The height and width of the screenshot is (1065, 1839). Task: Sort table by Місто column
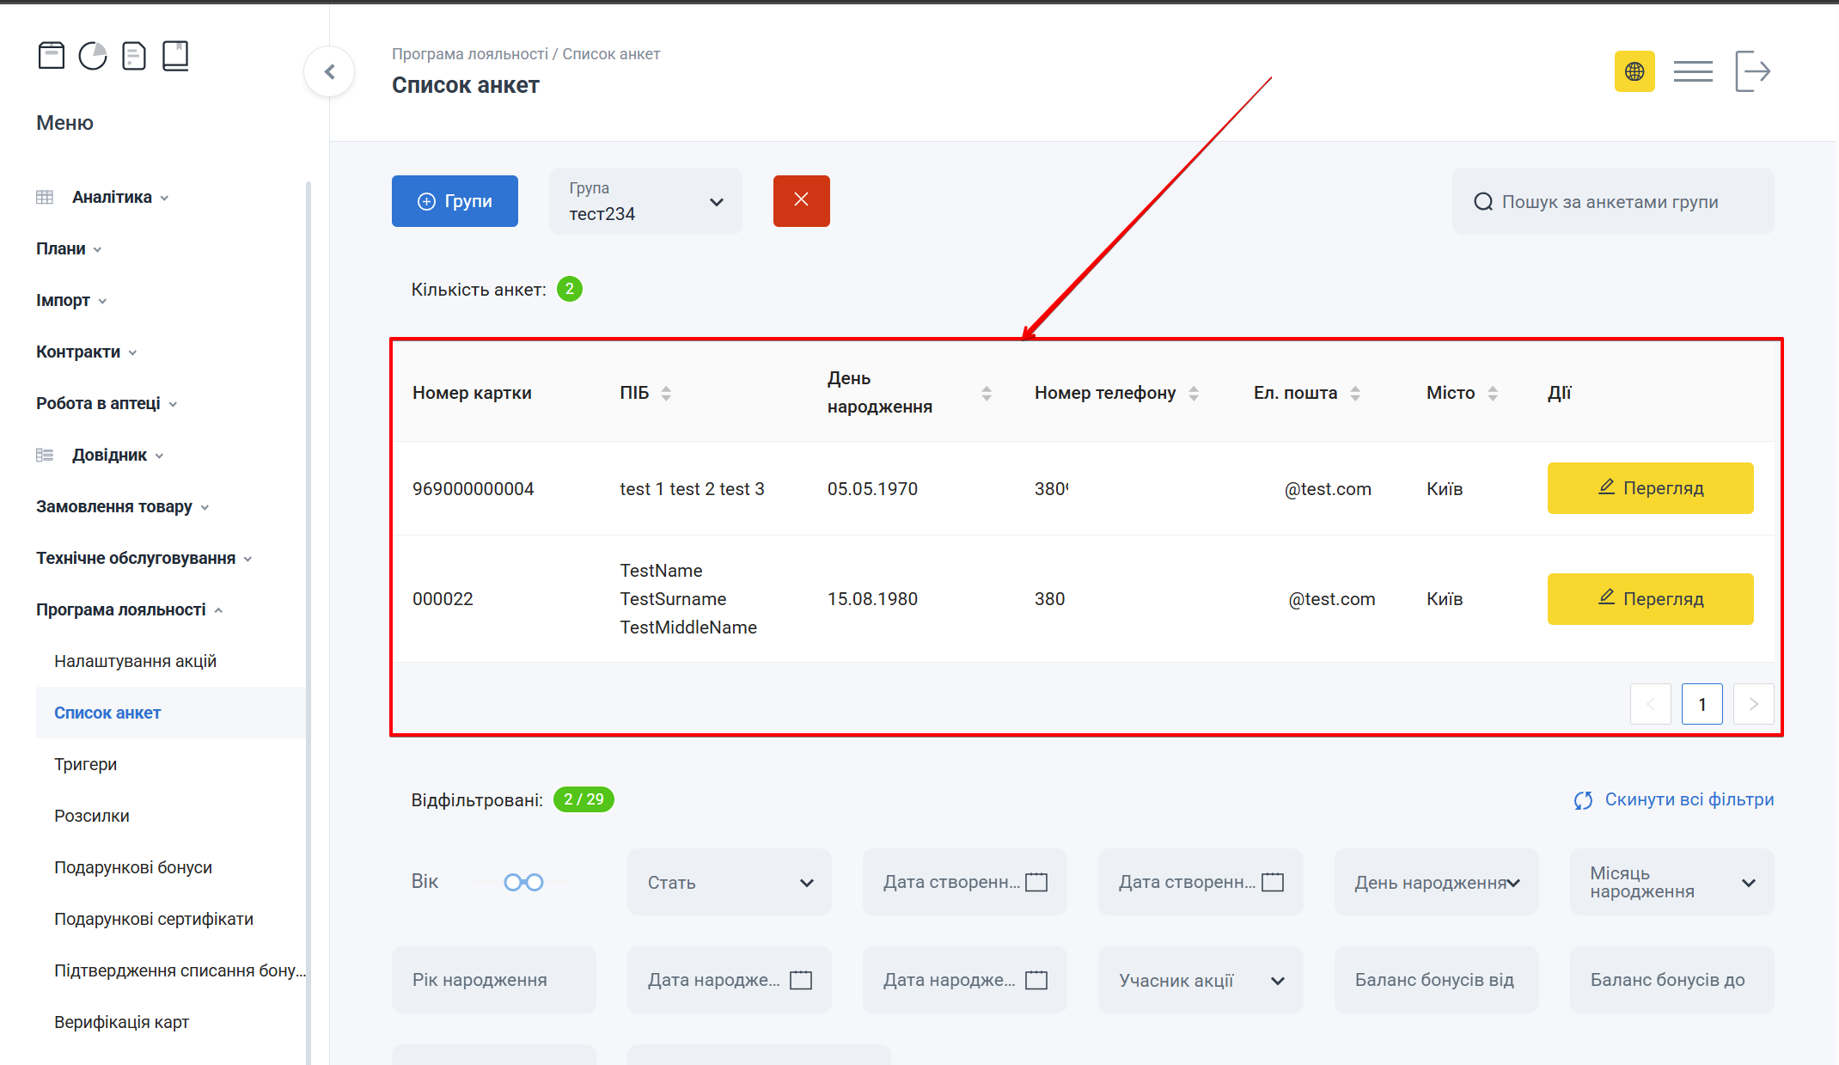(x=1493, y=393)
